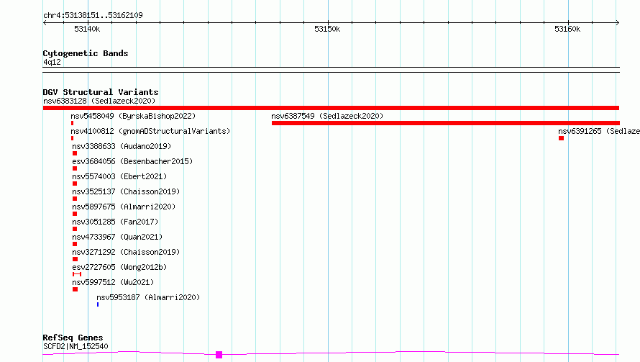This screenshot has height=362, width=640.
Task: Click red marker under nsv3051285 (Fan2017)
Action: pos(75,229)
